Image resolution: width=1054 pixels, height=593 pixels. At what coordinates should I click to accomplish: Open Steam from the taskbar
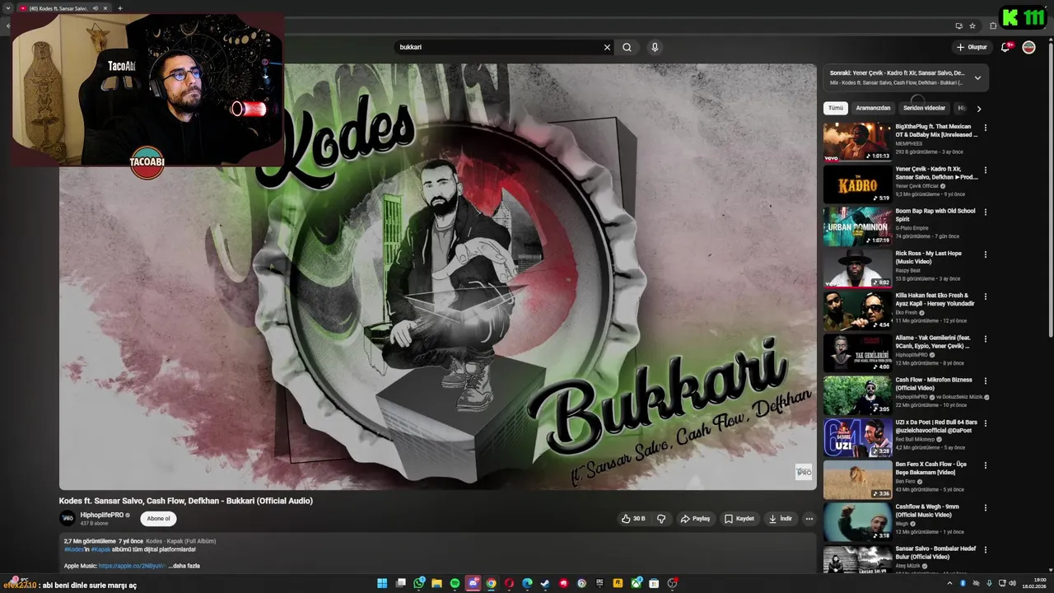pyautogui.click(x=545, y=583)
